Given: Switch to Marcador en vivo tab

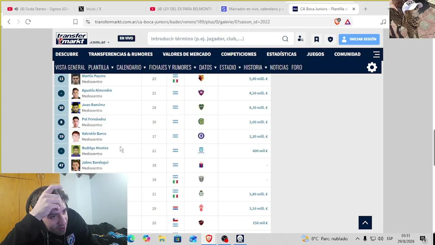Looking at the screenshot, I should click(x=252, y=9).
